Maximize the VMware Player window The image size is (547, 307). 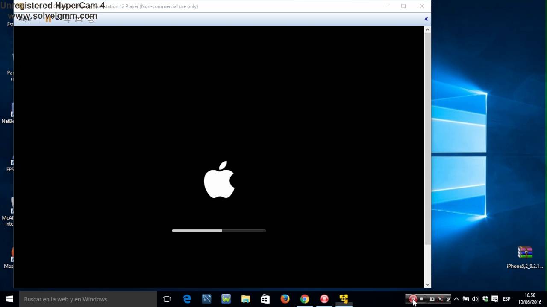click(403, 6)
